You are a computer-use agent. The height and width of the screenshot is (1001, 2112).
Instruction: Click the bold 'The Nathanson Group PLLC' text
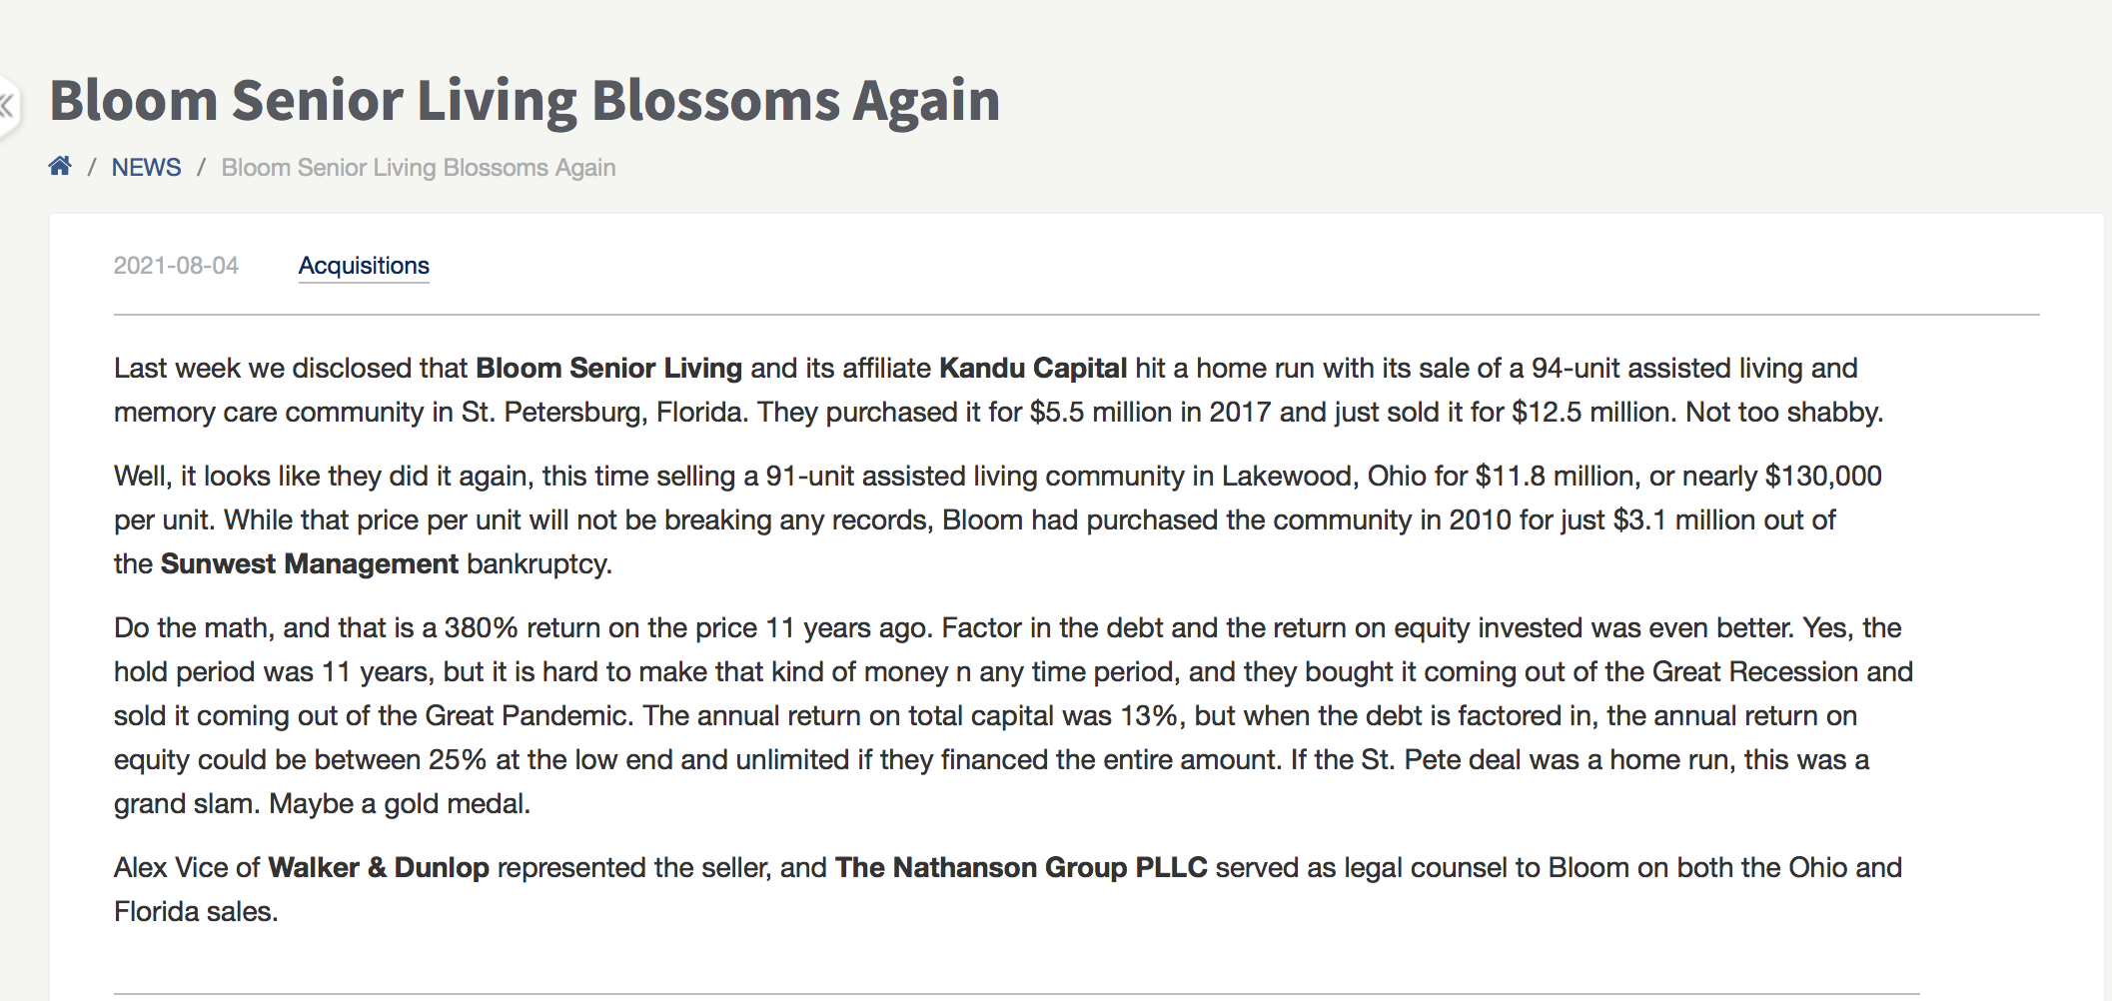1021,867
